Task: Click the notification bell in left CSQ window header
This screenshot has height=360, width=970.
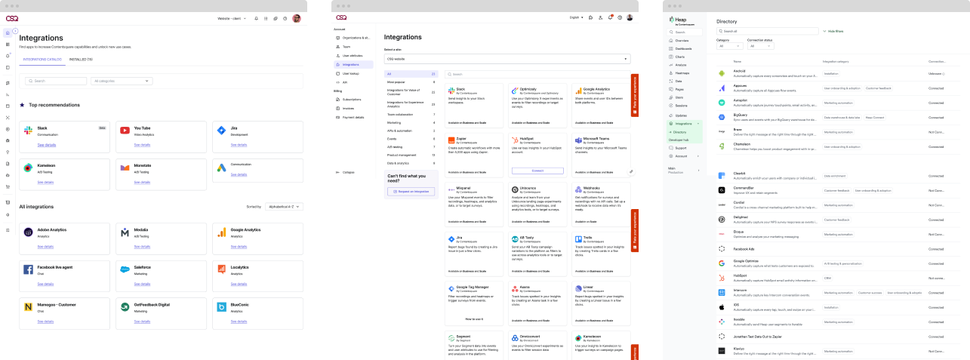Action: click(x=256, y=18)
